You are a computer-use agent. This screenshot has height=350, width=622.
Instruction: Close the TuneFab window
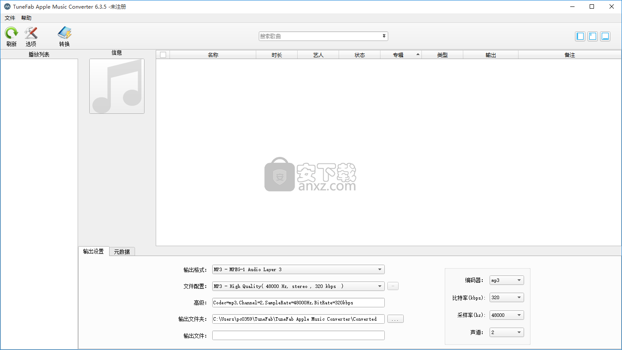(x=612, y=6)
